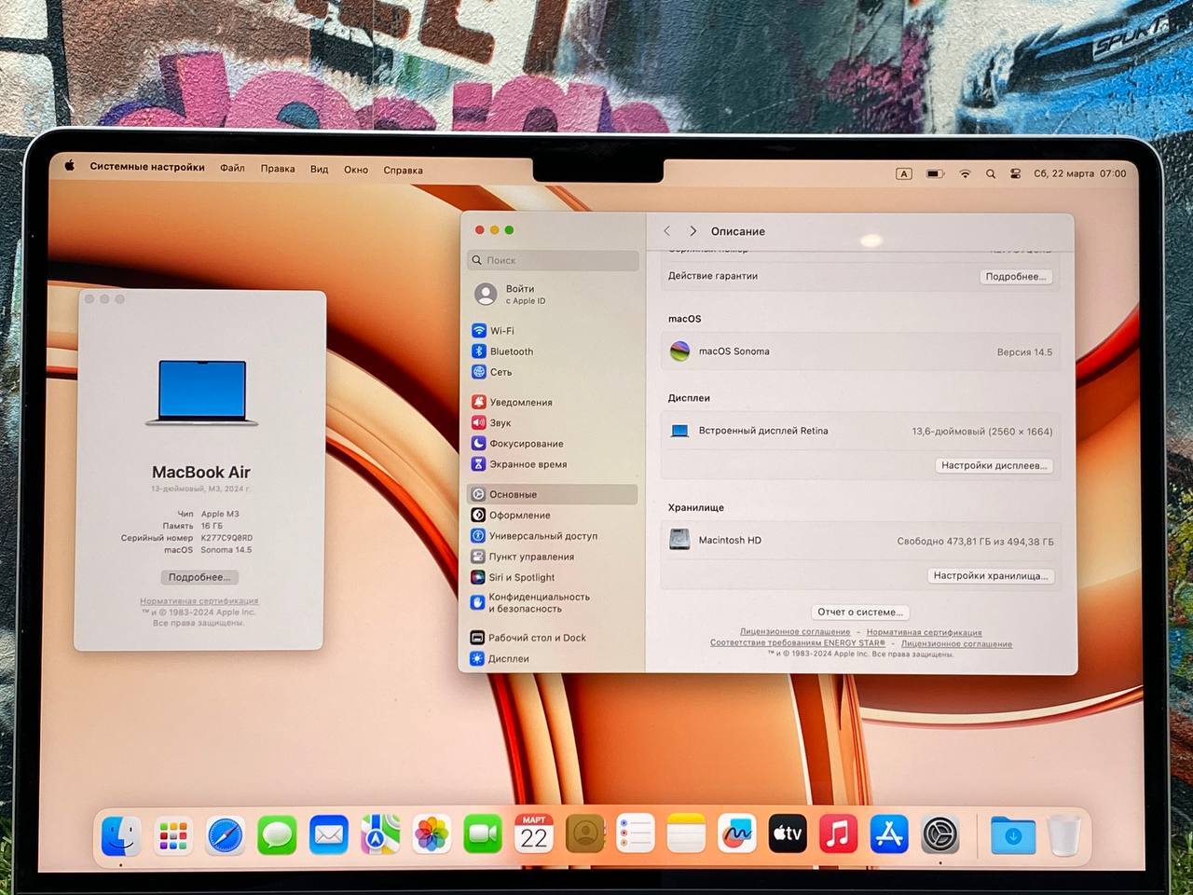Toggle the input language indicator in menu bar
1193x895 pixels.
click(x=903, y=173)
